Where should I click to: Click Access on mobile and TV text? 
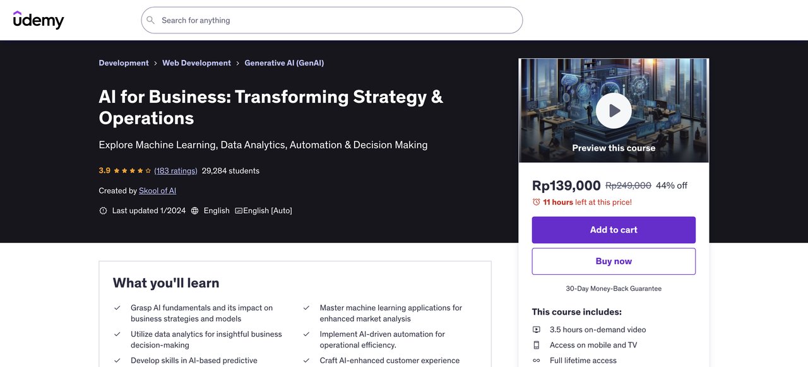[593, 345]
